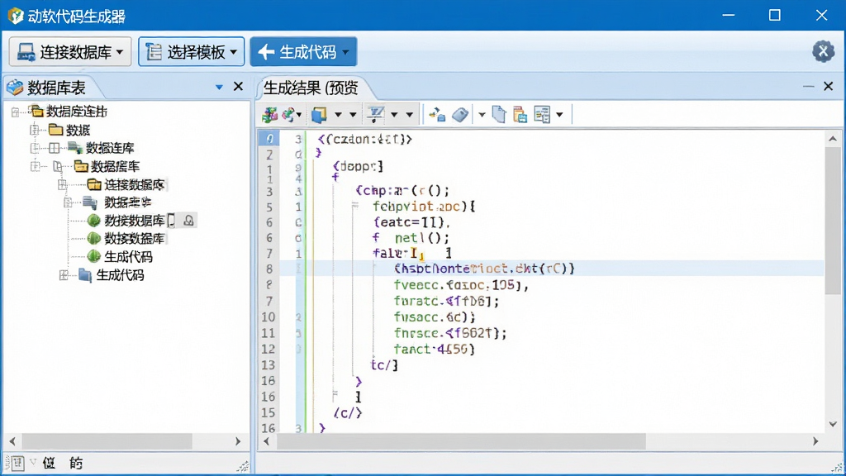Expand the blue 生成代码 folder node
The width and height of the screenshot is (846, 476).
pyautogui.click(x=64, y=275)
